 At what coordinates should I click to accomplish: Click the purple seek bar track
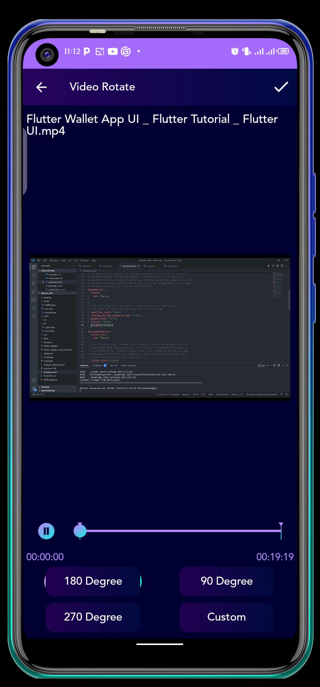(x=181, y=531)
